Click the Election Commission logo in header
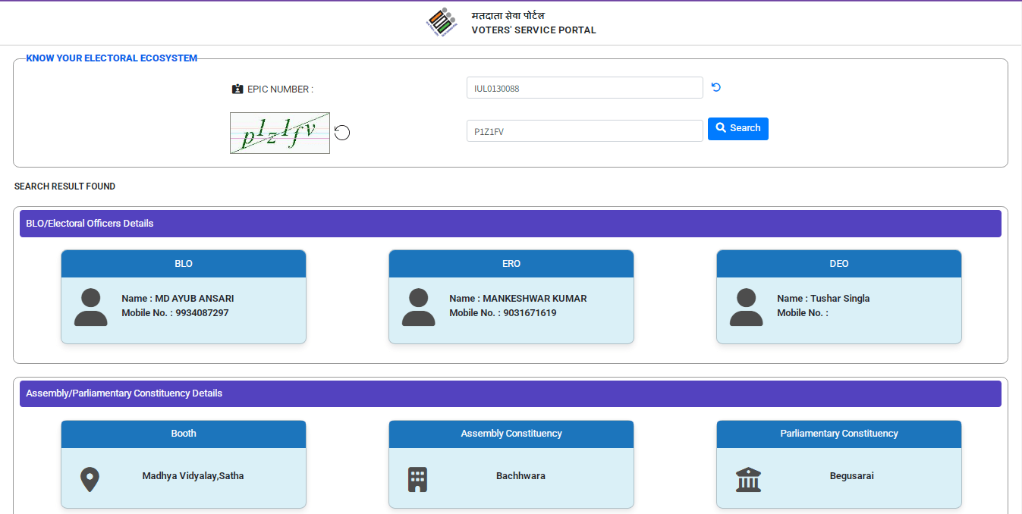 442,23
